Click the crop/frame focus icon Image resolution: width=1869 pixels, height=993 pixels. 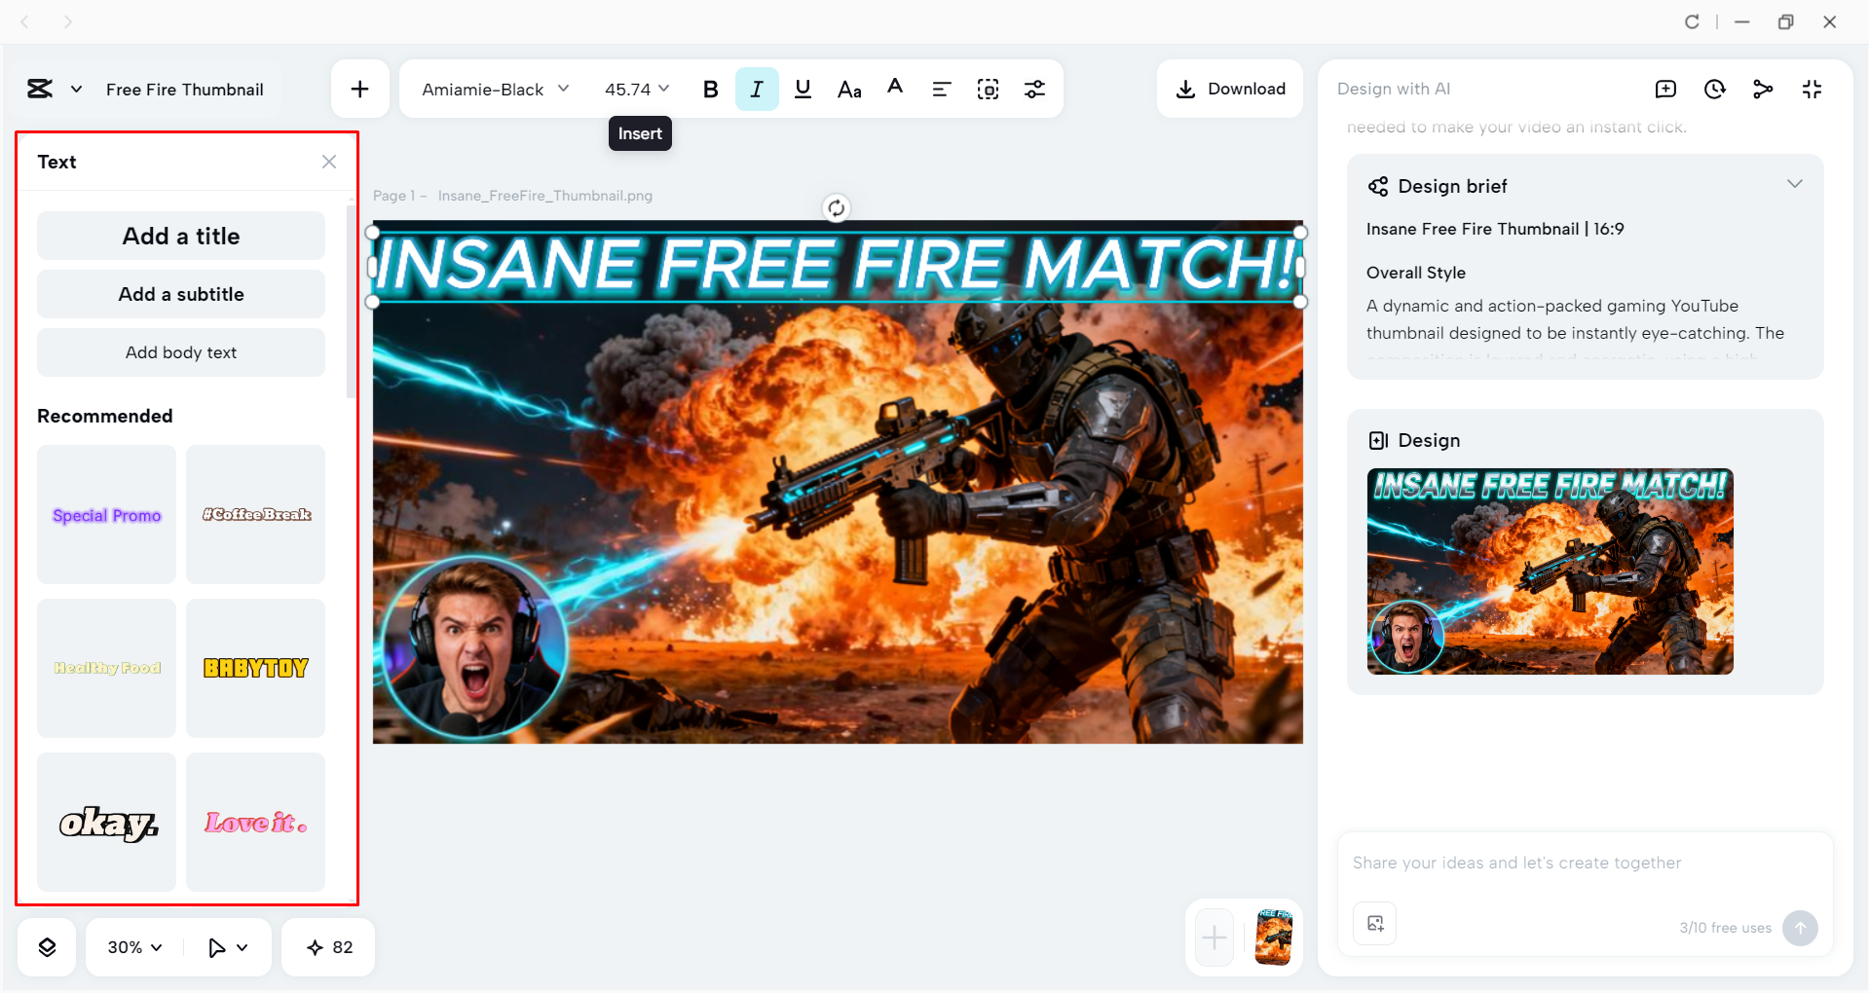[988, 89]
